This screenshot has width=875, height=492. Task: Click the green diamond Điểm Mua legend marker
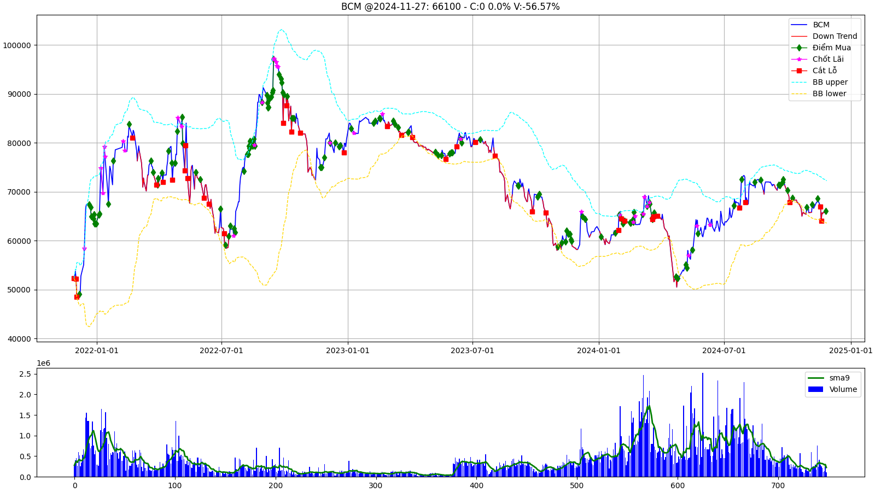[799, 48]
